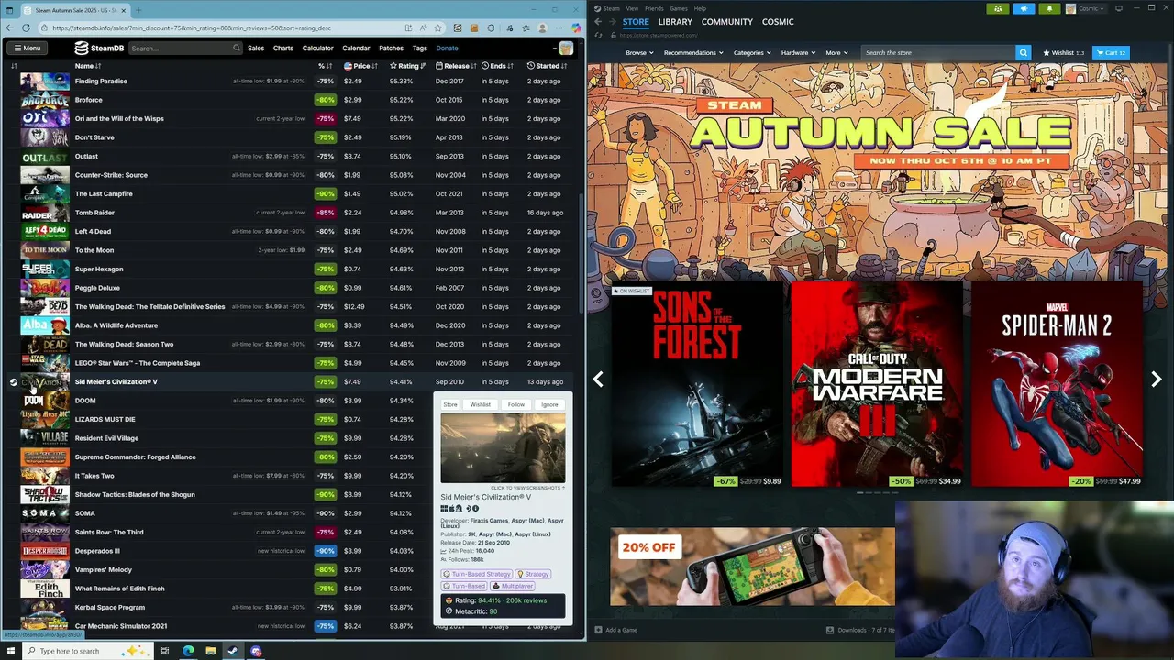
Task: Expand the More dropdown in Steam store
Action: (836, 52)
